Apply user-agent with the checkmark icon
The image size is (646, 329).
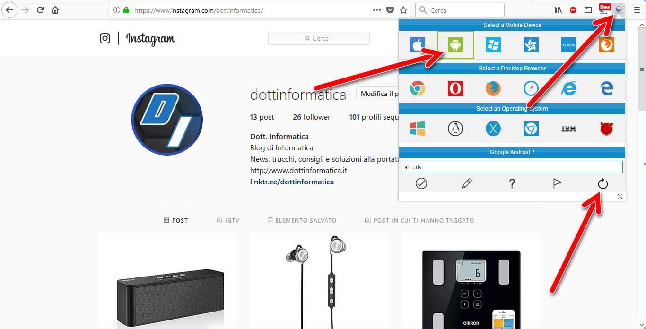coord(421,183)
